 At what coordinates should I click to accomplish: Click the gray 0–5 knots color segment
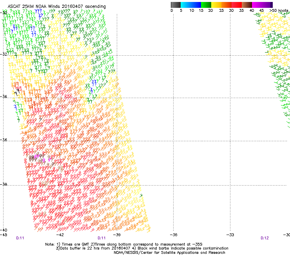[176, 5]
